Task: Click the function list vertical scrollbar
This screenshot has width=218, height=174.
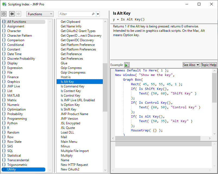Action: coord(105,87)
